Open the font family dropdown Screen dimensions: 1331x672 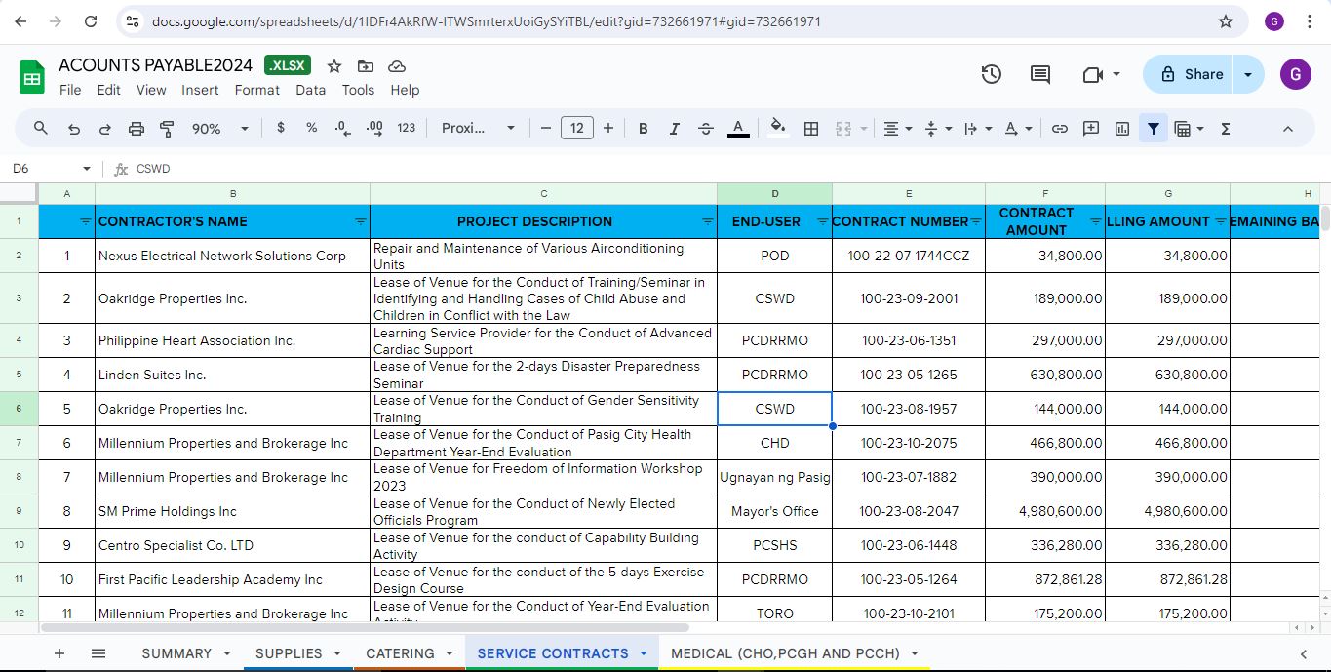coord(478,129)
